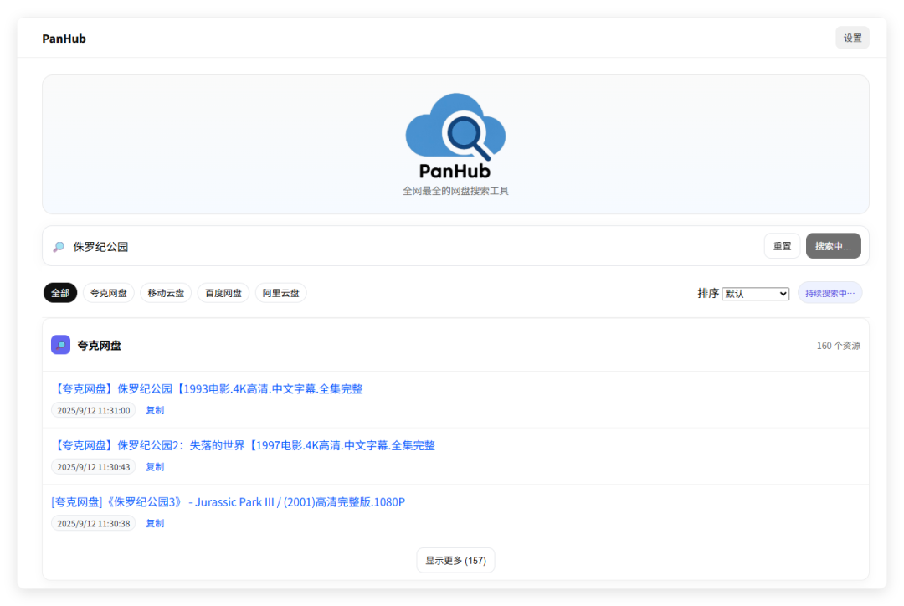Click the 全网最全的网盘搜索工具 tagline

tap(455, 191)
